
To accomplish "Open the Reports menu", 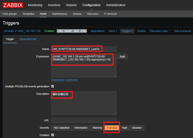I will pos(71,5).
